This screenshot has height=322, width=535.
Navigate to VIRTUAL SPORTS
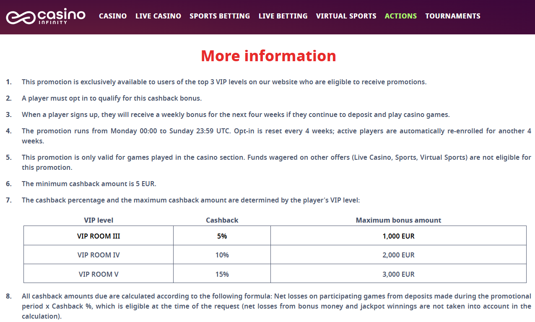pyautogui.click(x=346, y=16)
